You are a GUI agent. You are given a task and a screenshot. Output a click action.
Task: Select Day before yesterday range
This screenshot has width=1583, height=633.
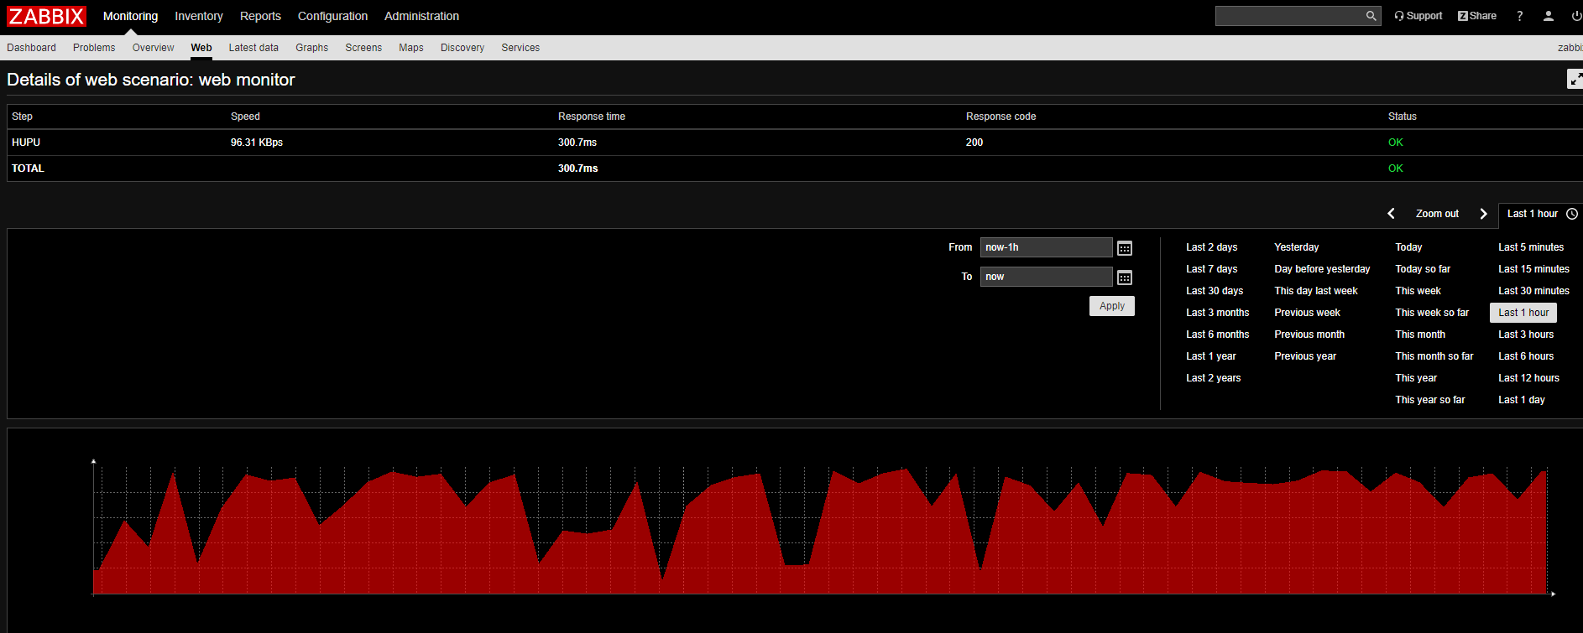tap(1322, 269)
